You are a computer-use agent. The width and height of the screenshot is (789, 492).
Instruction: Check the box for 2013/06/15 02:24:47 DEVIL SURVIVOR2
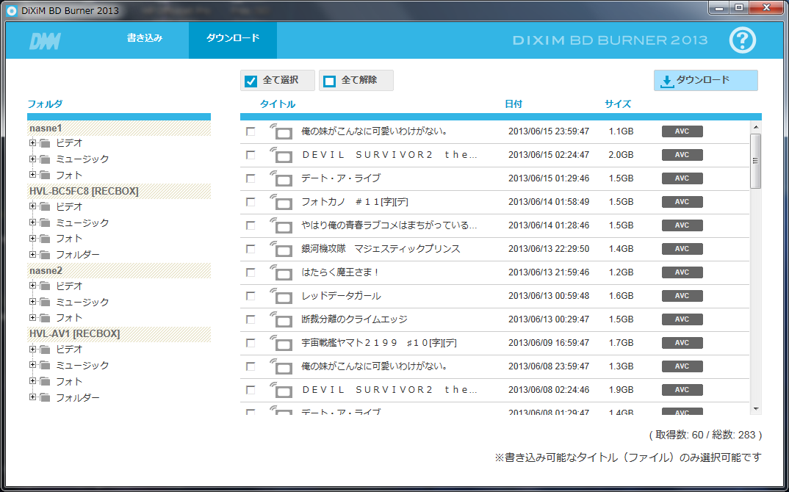click(x=251, y=155)
